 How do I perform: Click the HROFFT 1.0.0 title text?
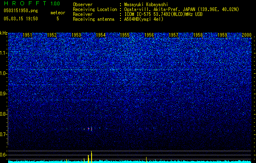(x=32, y=3)
